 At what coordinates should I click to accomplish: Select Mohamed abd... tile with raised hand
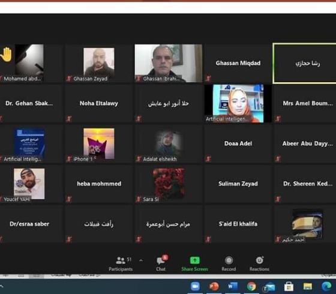[x=31, y=63]
